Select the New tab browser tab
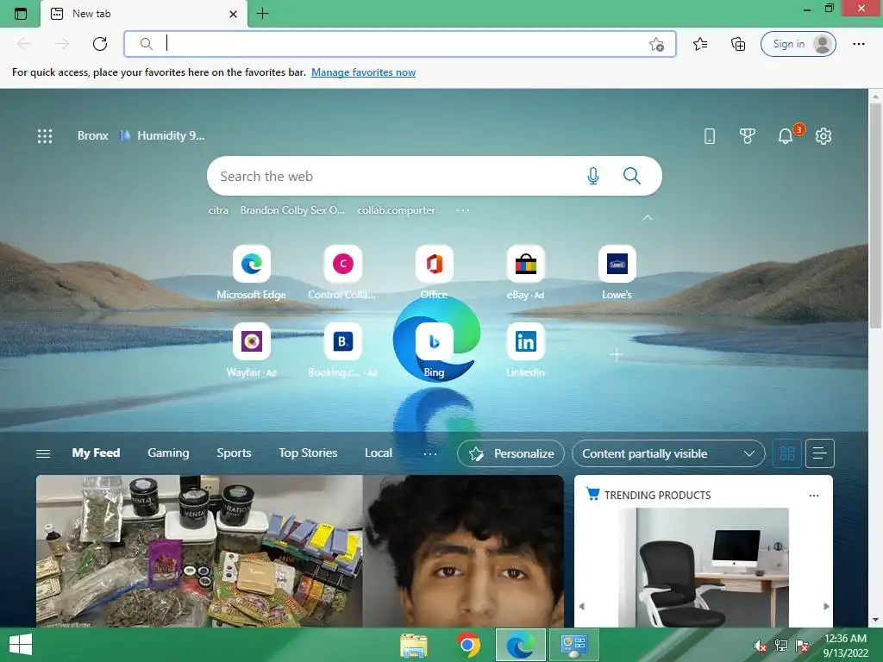 click(x=144, y=14)
